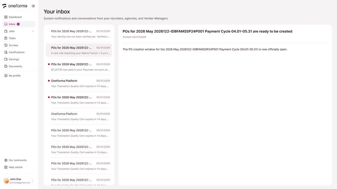The height and width of the screenshot is (189, 337).
Task: Click the Inbox unread count badge
Action: tap(18, 24)
